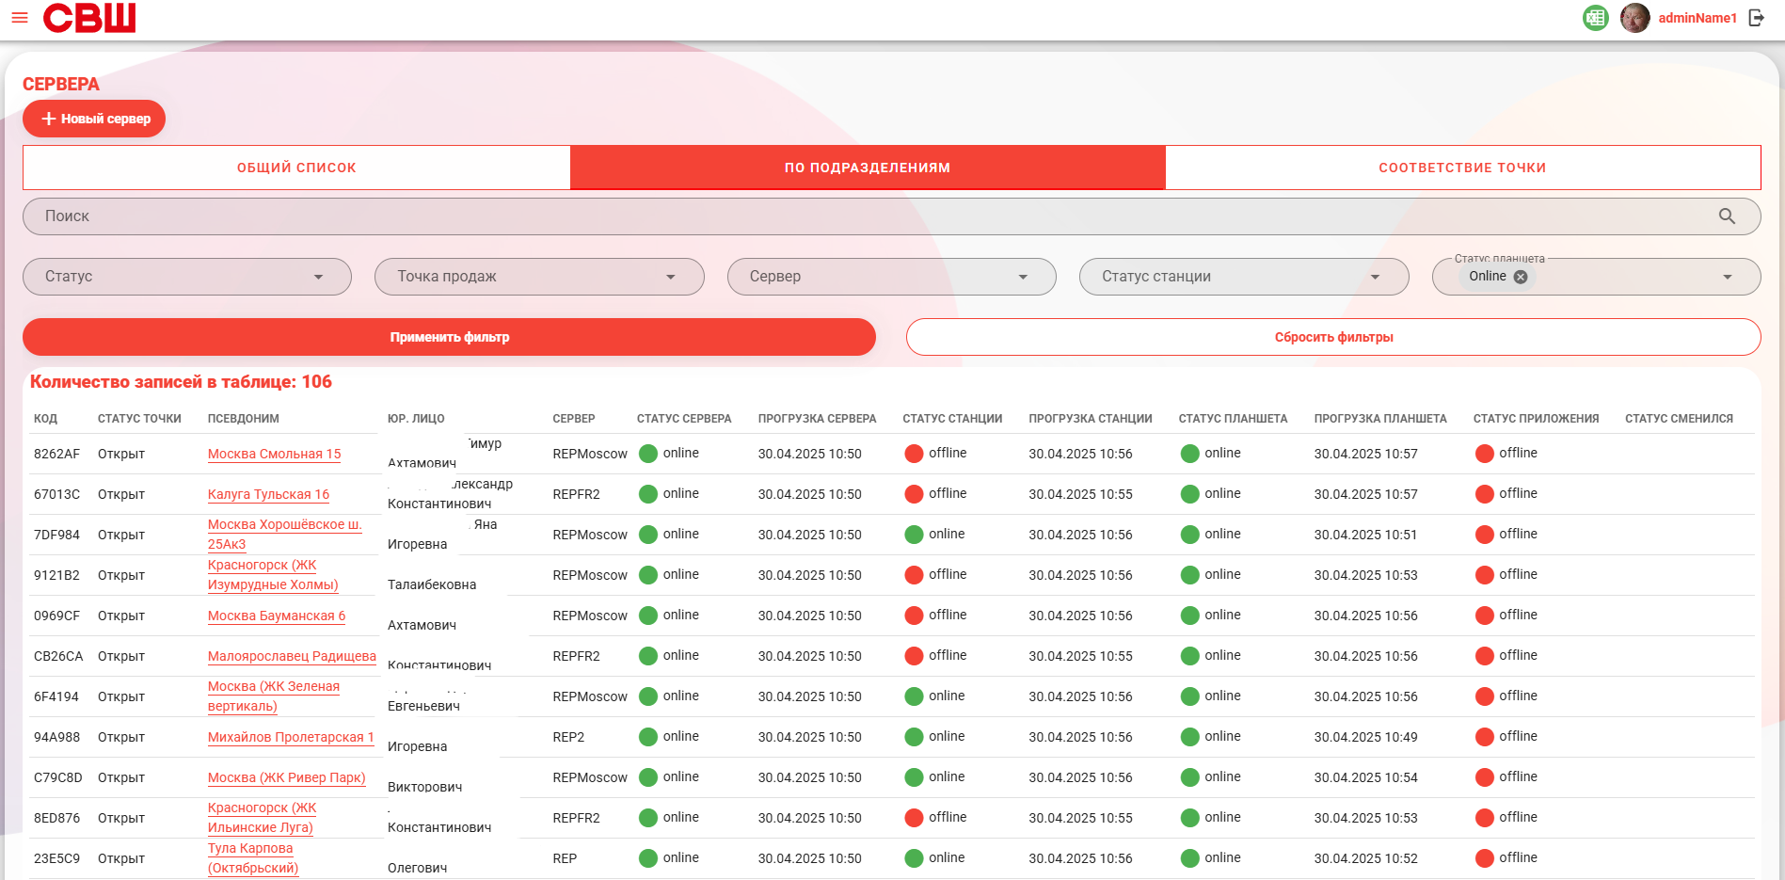This screenshot has height=880, width=1785.
Task: Export table to Excel icon
Action: pos(1595,18)
